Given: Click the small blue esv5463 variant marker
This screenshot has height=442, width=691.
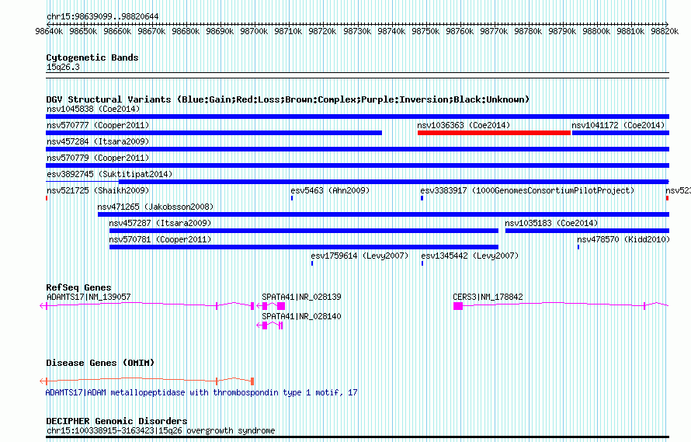Looking at the screenshot, I should (x=292, y=198).
